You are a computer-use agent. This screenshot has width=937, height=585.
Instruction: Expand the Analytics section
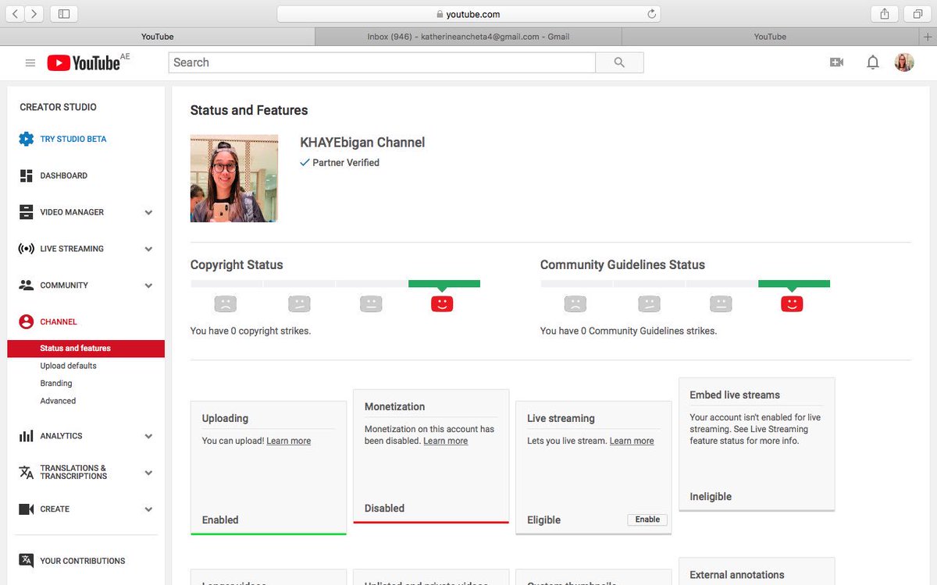pos(148,436)
